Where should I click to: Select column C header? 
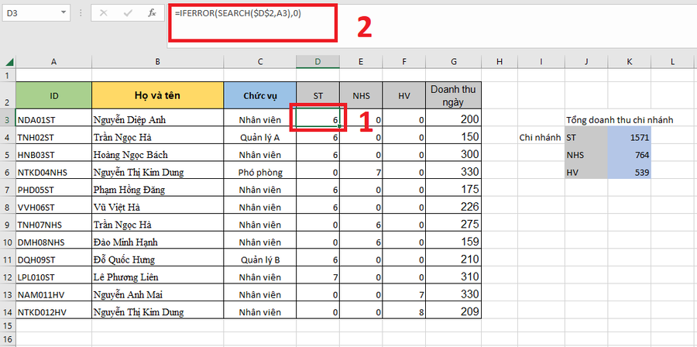pyautogui.click(x=260, y=62)
